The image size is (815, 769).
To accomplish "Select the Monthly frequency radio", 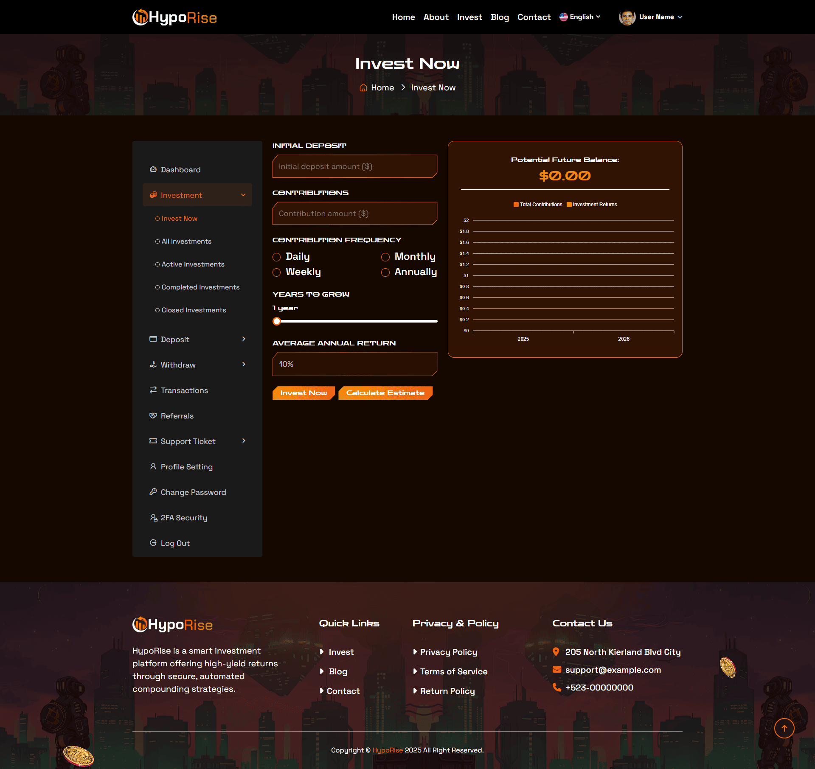I will (x=385, y=257).
